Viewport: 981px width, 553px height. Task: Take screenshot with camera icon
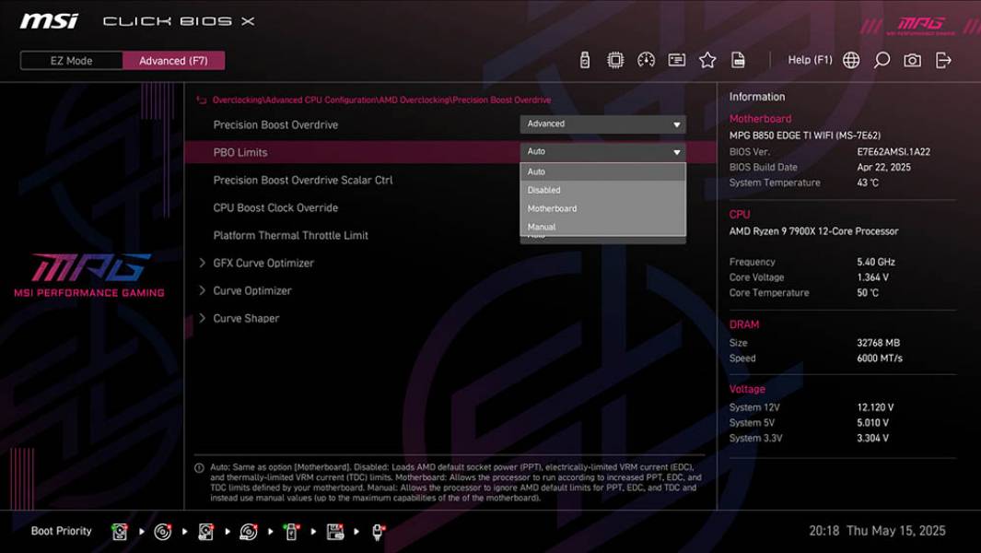pos(912,60)
